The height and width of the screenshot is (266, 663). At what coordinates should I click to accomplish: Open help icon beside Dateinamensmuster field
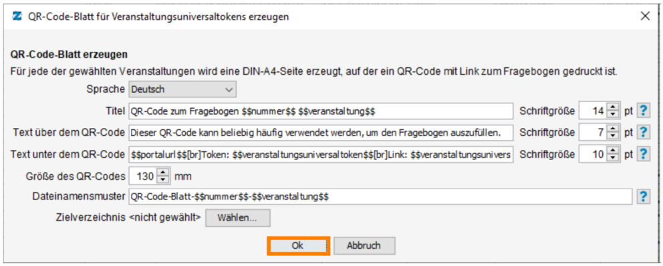click(x=643, y=197)
